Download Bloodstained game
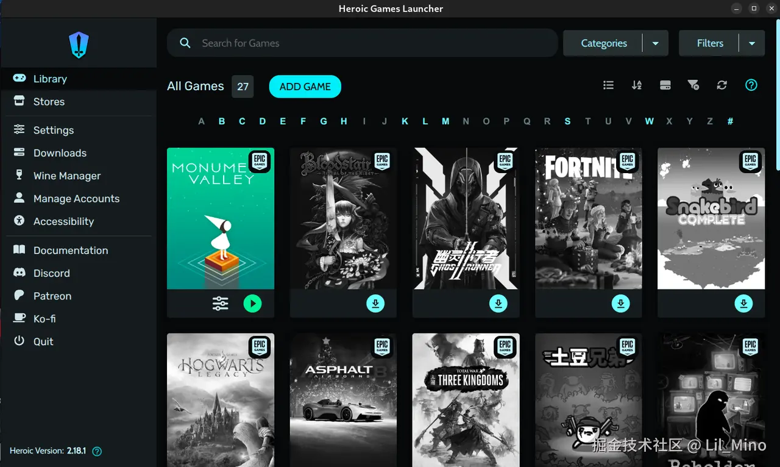The width and height of the screenshot is (780, 467). pos(375,303)
